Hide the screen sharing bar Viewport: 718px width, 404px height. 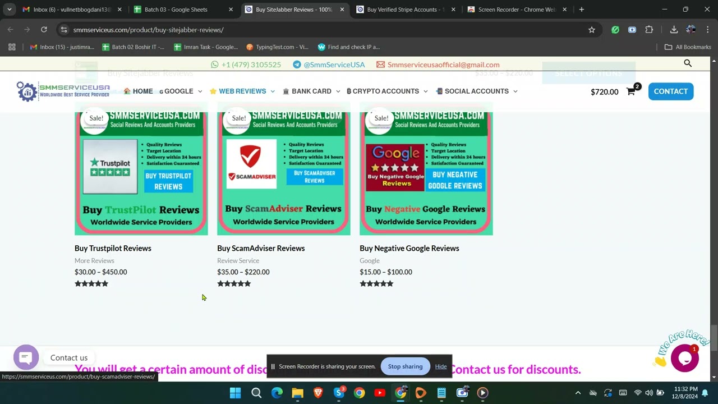coord(441,366)
